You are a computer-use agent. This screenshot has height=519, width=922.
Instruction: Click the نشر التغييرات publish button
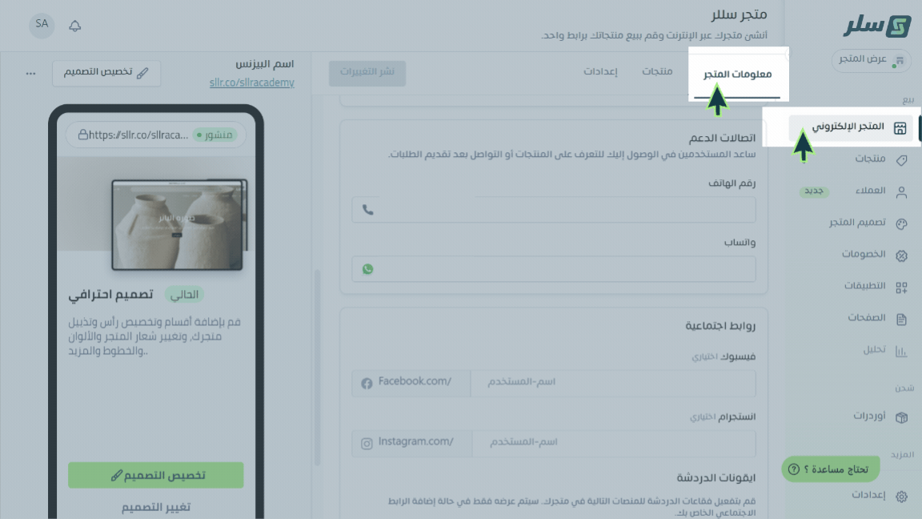(x=367, y=72)
